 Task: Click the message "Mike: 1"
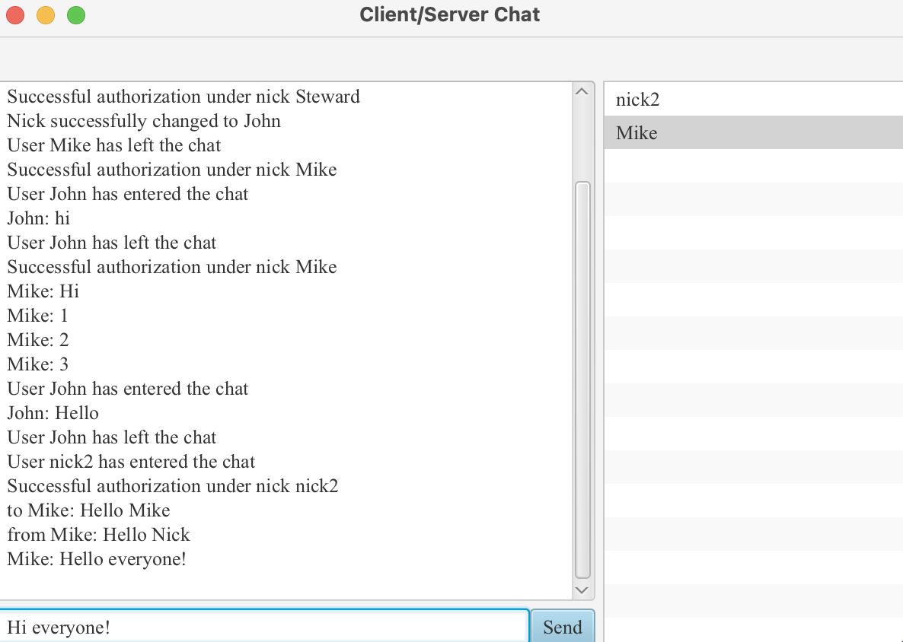coord(38,315)
